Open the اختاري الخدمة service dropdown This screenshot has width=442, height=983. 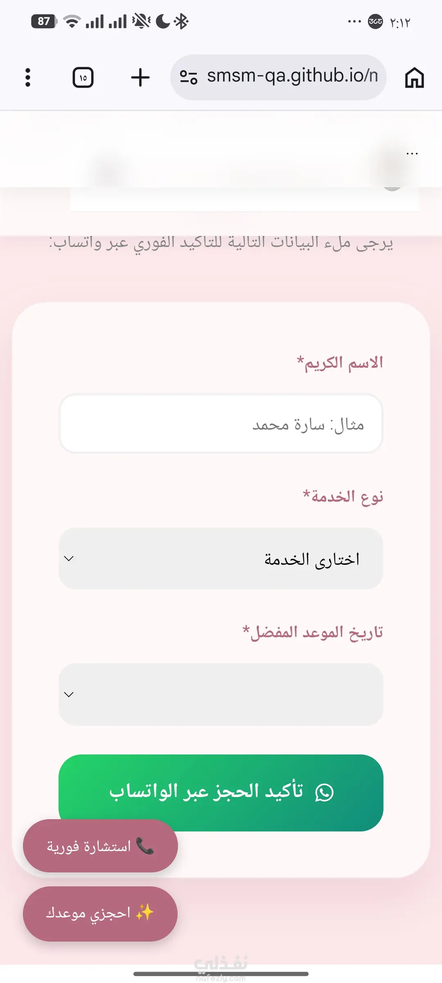pos(221,558)
